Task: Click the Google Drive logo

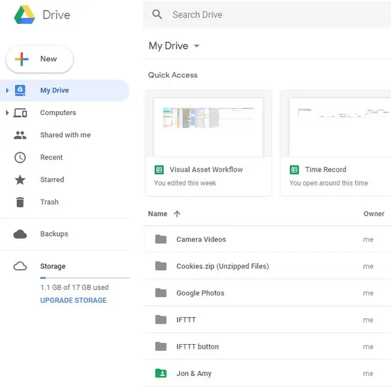Action: [x=25, y=14]
